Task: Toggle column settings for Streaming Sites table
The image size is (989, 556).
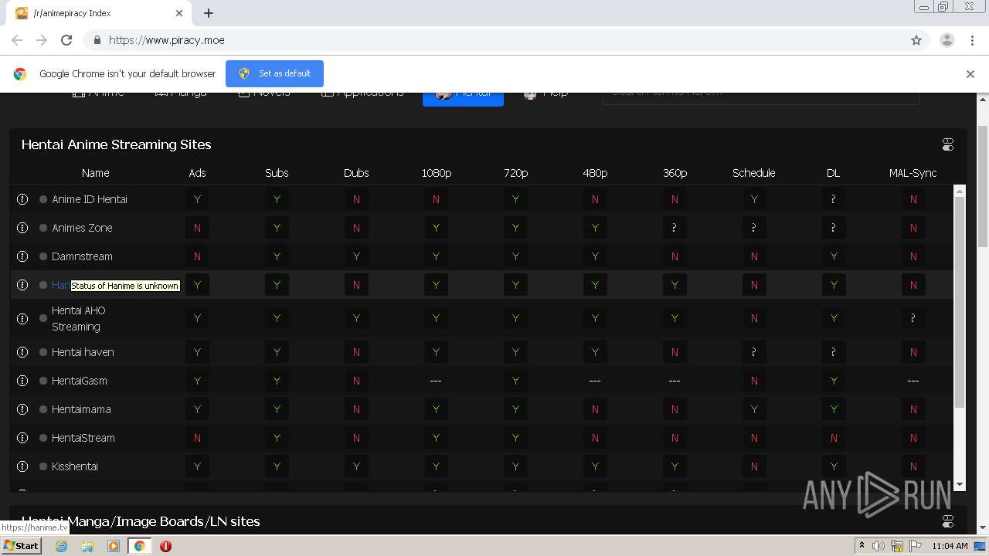Action: coord(948,144)
